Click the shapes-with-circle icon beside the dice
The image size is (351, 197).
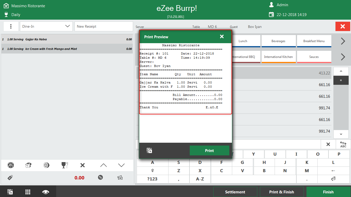tap(28, 165)
